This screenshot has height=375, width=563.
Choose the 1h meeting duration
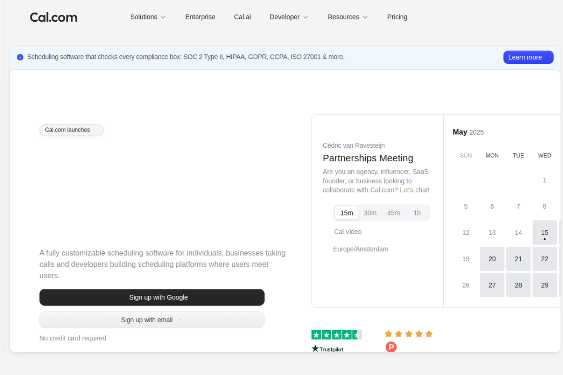(417, 213)
